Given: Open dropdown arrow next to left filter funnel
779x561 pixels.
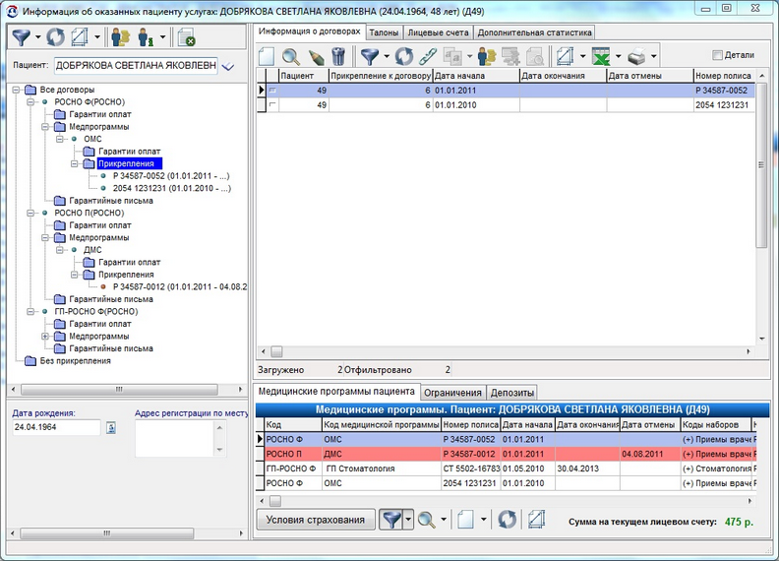Looking at the screenshot, I should [37, 37].
